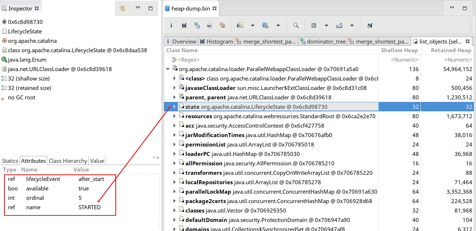
Task: Close the list_objects tab
Action: (x=468, y=41)
